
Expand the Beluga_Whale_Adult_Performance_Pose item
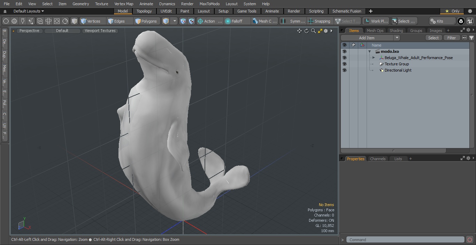point(374,58)
